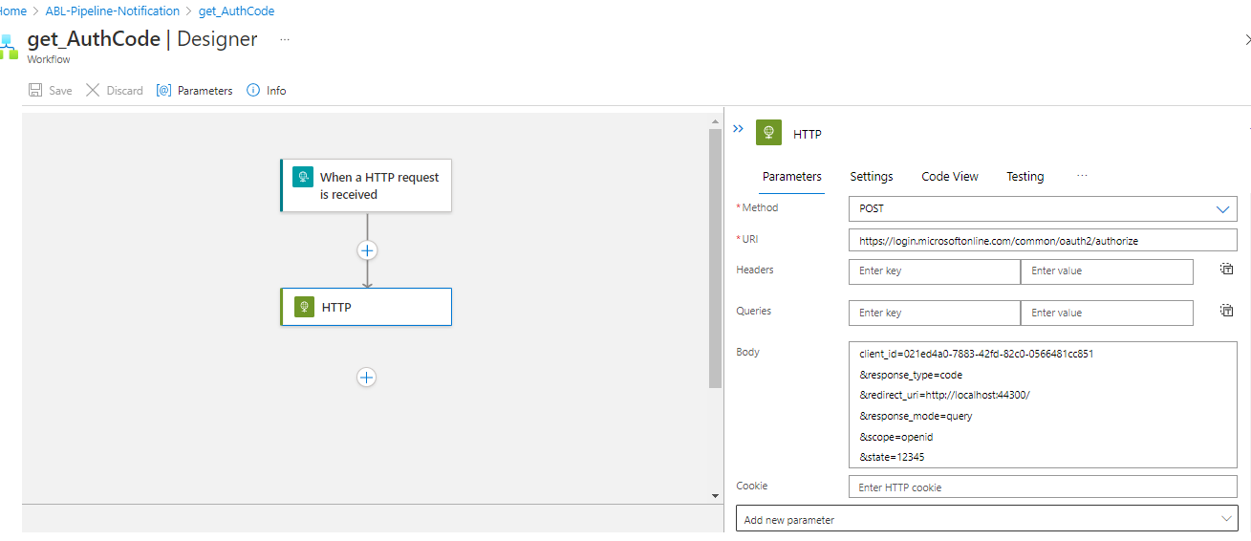Go to ABL-Pipeline-Notification breadcrumb
Image resolution: width=1251 pixels, height=541 pixels.
[113, 11]
